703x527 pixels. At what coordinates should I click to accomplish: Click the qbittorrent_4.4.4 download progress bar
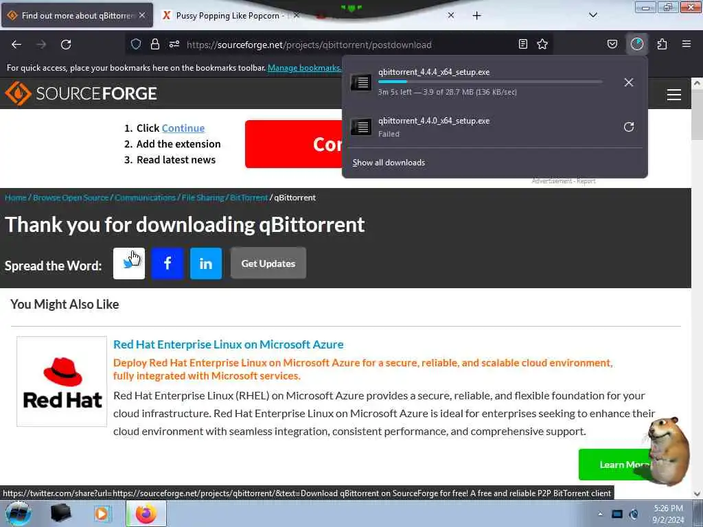(x=490, y=82)
